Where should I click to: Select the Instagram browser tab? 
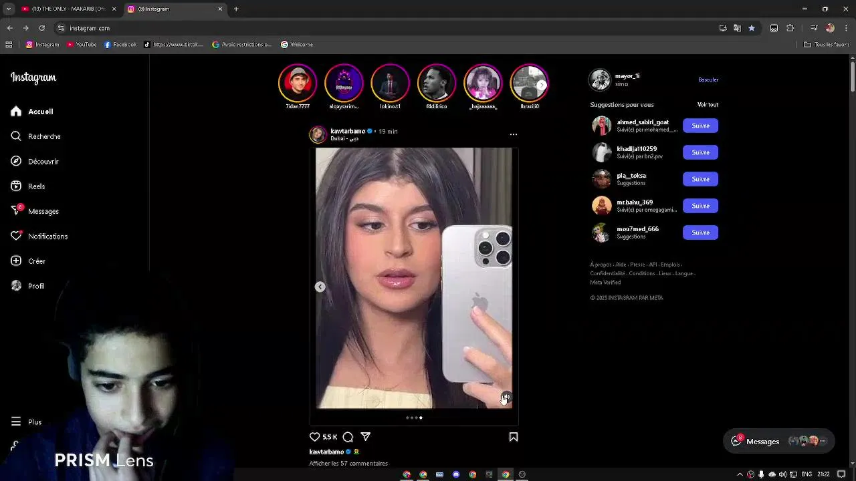pyautogui.click(x=174, y=9)
